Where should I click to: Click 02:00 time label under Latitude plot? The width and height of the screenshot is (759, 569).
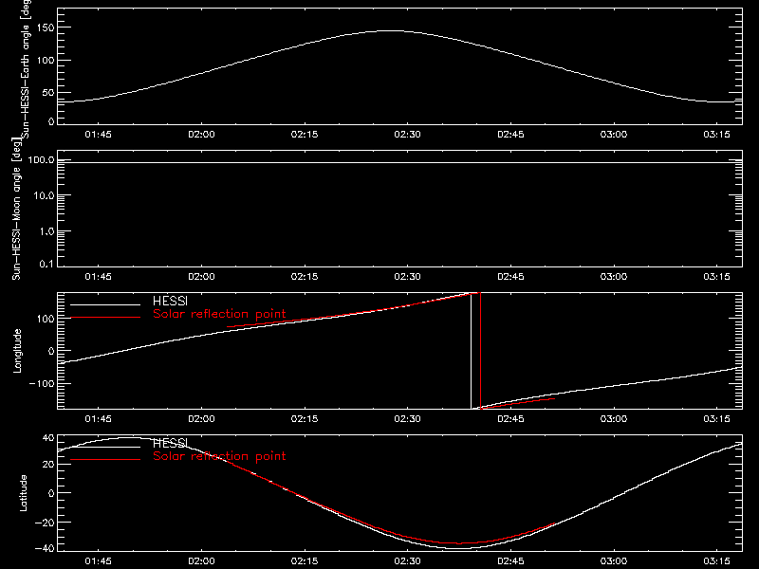click(201, 561)
